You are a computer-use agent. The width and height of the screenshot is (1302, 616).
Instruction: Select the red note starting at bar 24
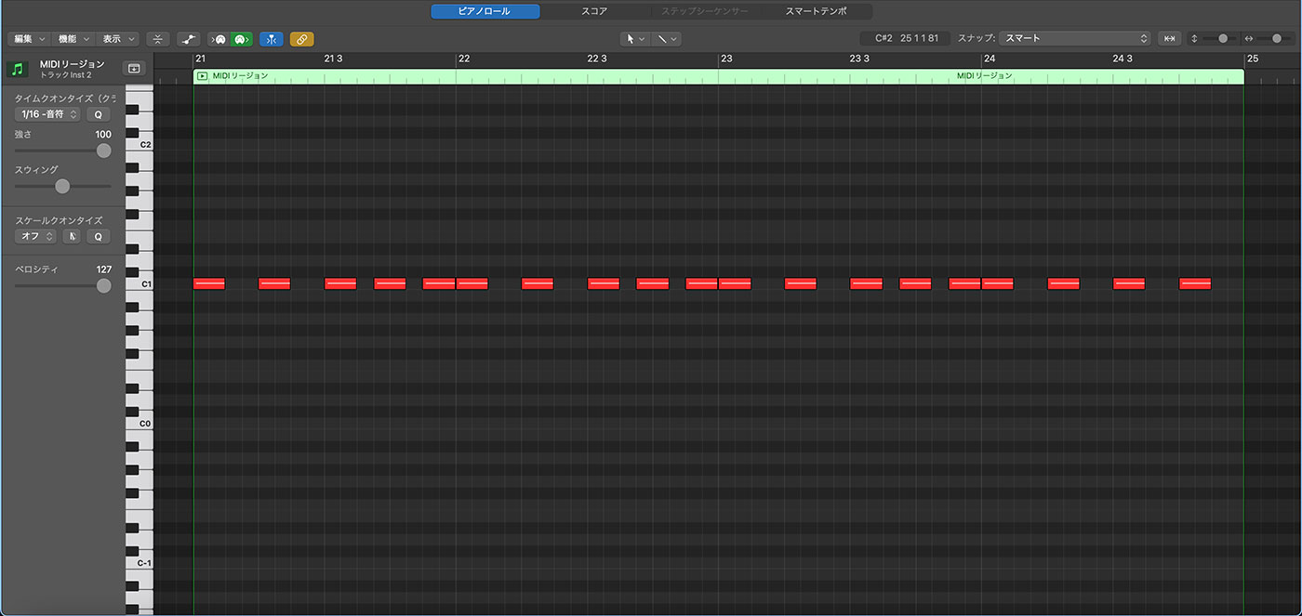pyautogui.click(x=998, y=283)
